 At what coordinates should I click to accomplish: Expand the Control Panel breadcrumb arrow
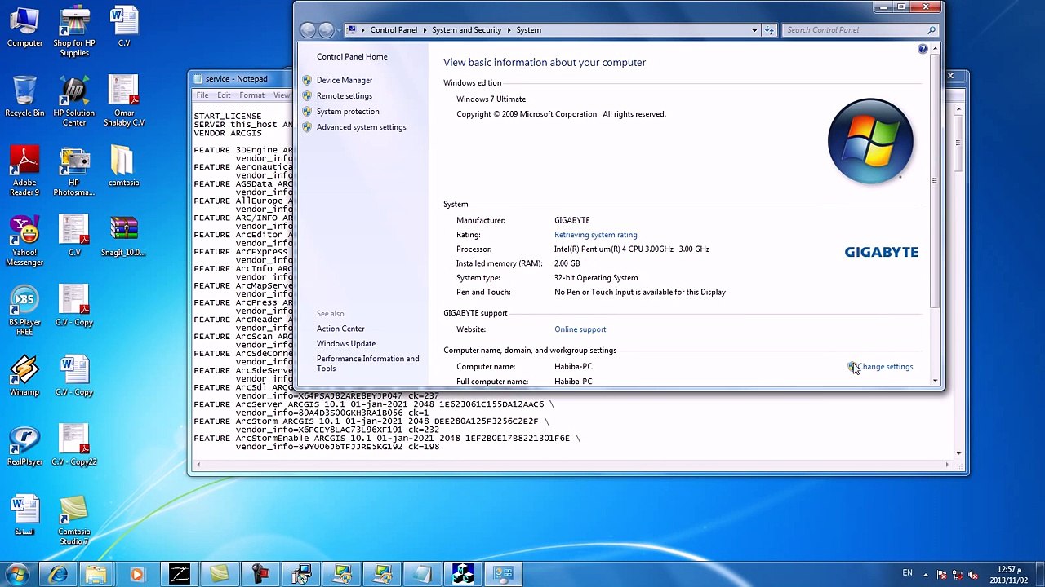(x=425, y=30)
